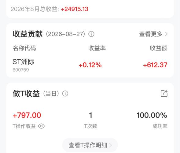Open ST洲际 stock row

(x=90, y=65)
